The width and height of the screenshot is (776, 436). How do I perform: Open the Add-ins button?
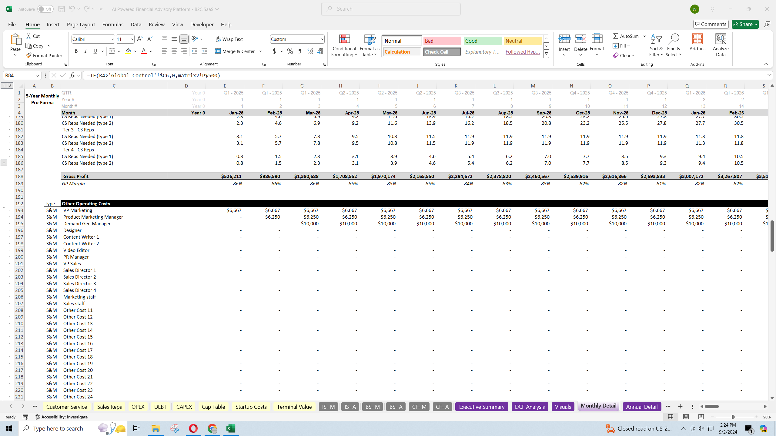[x=697, y=42]
